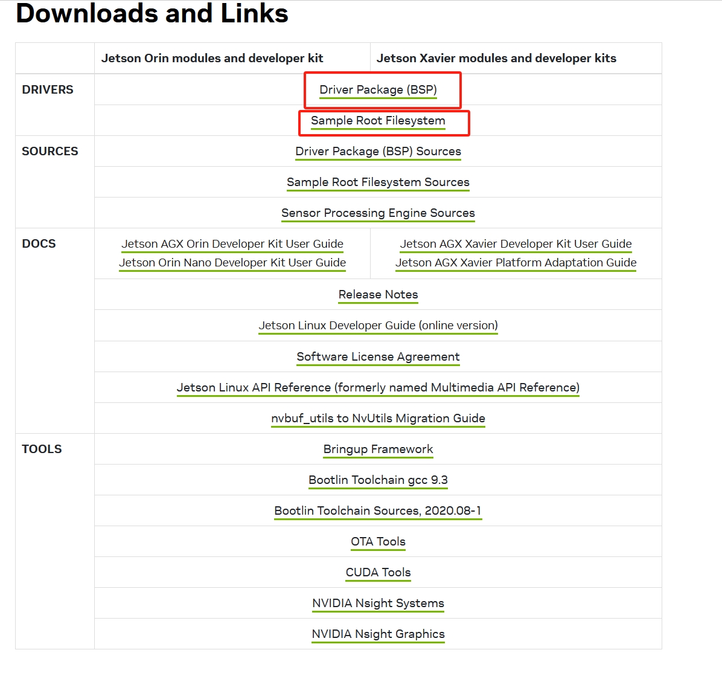Open Jetson Orin Nano Developer Kit User Guide
722x676 pixels.
pyautogui.click(x=232, y=263)
